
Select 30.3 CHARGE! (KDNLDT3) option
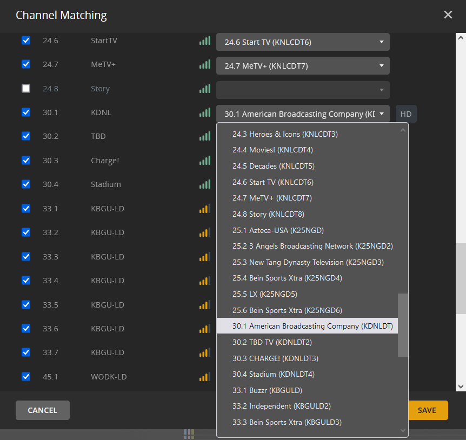pyautogui.click(x=307, y=358)
